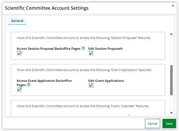Toggle the Edit Grant Applications checkbox
The width and height of the screenshot is (179, 131).
[91, 86]
